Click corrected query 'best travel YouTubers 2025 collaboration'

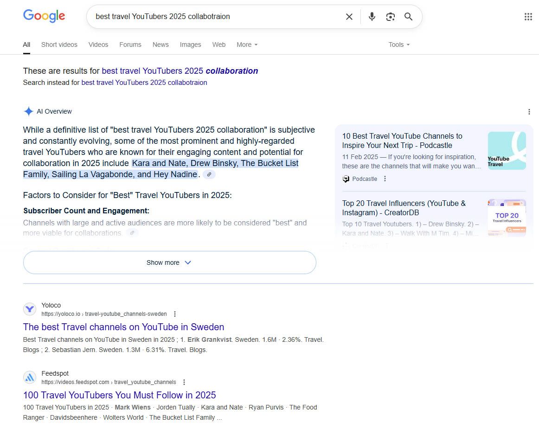[x=180, y=71]
